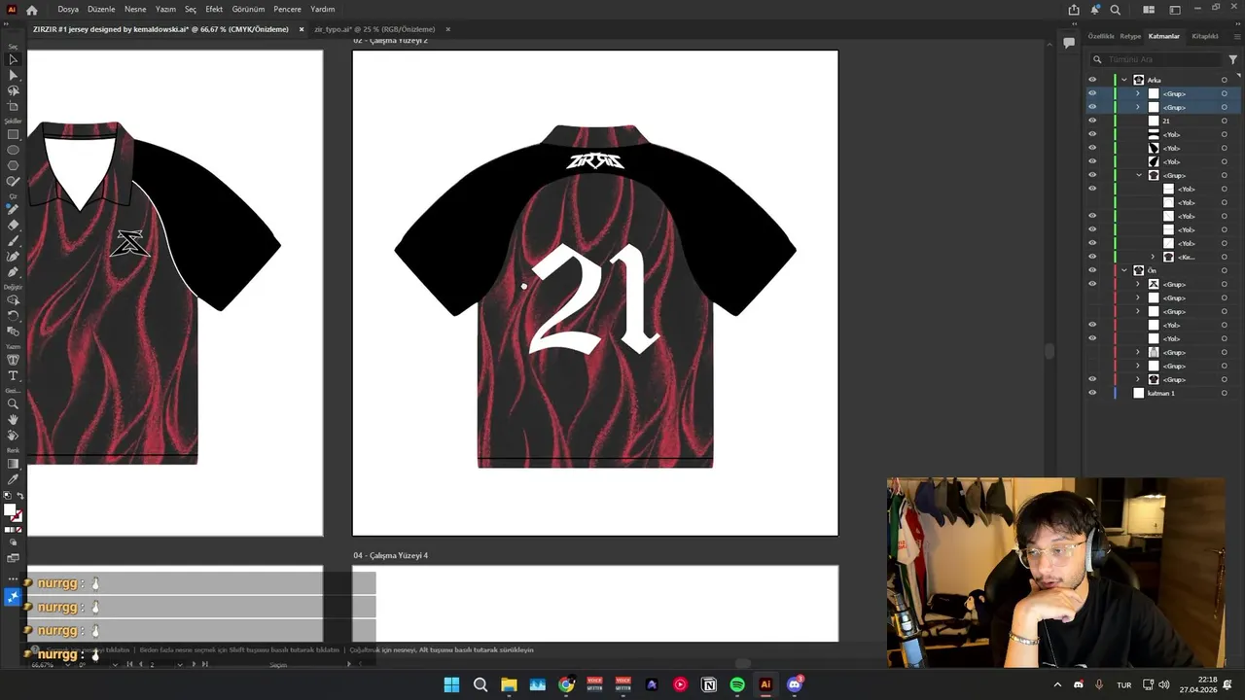1245x700 pixels.
Task: Hide the first selected <Grup> under Arka
Action: pyautogui.click(x=1092, y=93)
